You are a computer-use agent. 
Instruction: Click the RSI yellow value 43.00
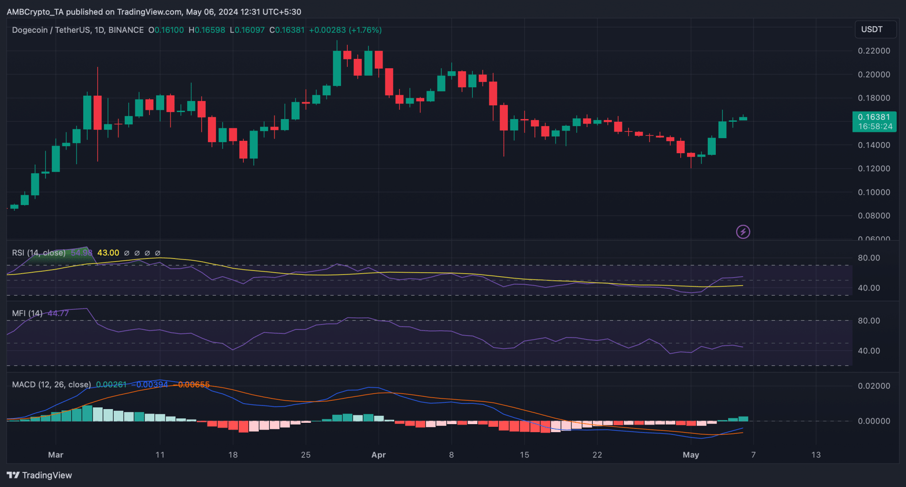(x=108, y=253)
